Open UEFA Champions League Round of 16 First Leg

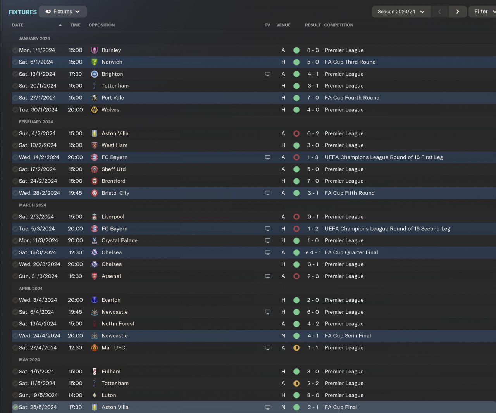(x=384, y=157)
